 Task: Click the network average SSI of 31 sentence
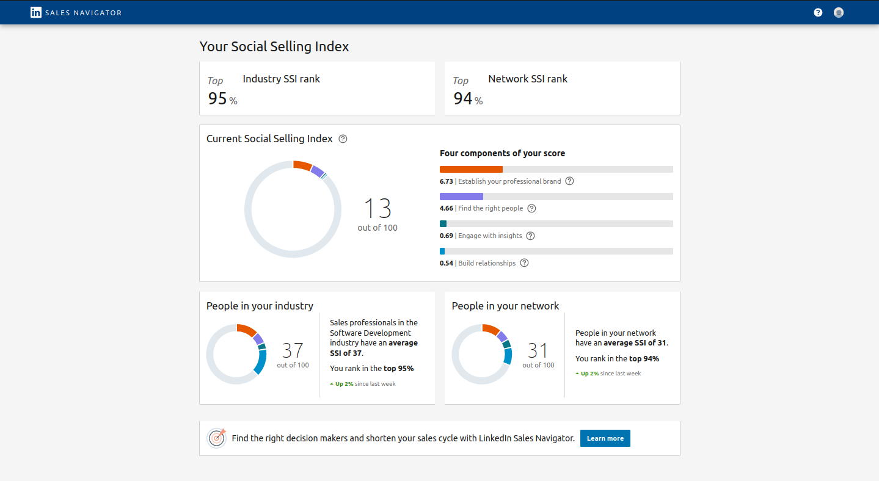pos(622,338)
